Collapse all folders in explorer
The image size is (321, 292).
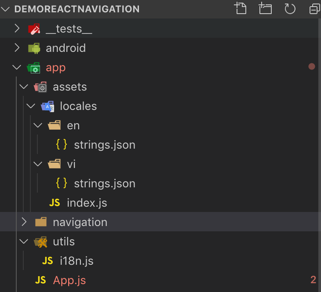(x=314, y=8)
